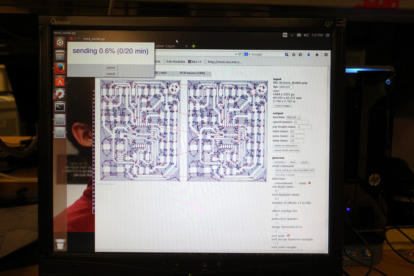The width and height of the screenshot is (414, 276).
Task: Click the send button under process
Action: [x=304, y=162]
